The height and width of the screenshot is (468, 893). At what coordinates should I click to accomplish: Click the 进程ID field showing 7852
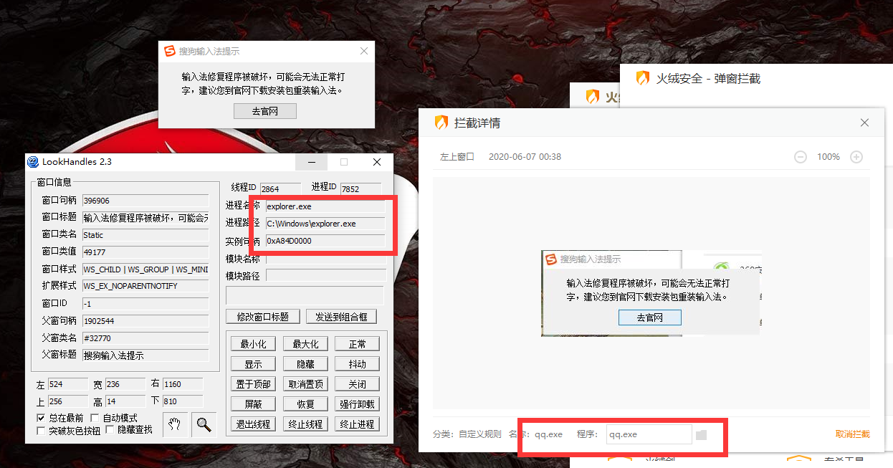[361, 189]
